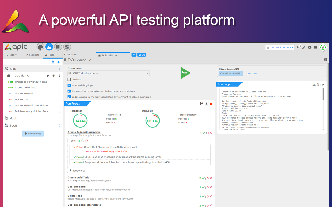Click the green Run button

coord(185,73)
